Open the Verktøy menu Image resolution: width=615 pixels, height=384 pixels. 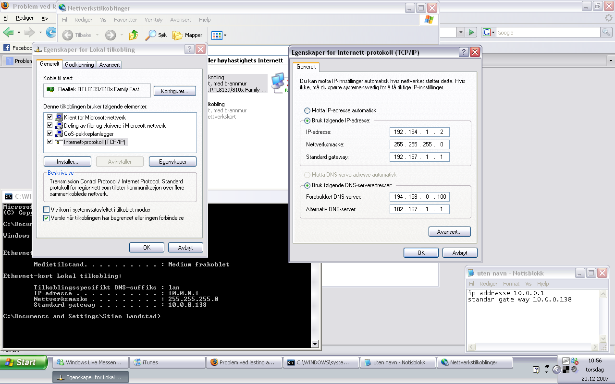click(153, 20)
